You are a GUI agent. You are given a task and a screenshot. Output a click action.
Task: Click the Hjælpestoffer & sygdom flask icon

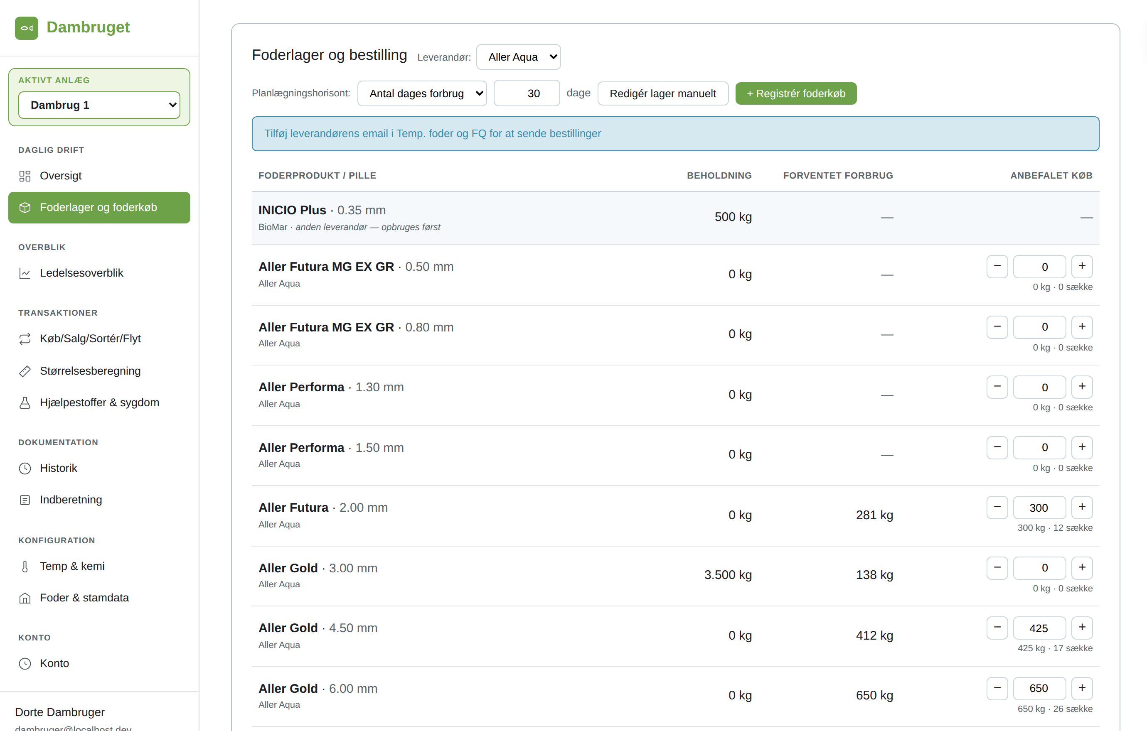(25, 402)
